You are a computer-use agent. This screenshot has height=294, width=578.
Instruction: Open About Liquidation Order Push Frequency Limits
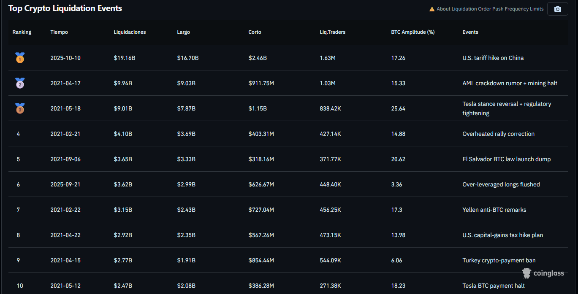click(490, 9)
